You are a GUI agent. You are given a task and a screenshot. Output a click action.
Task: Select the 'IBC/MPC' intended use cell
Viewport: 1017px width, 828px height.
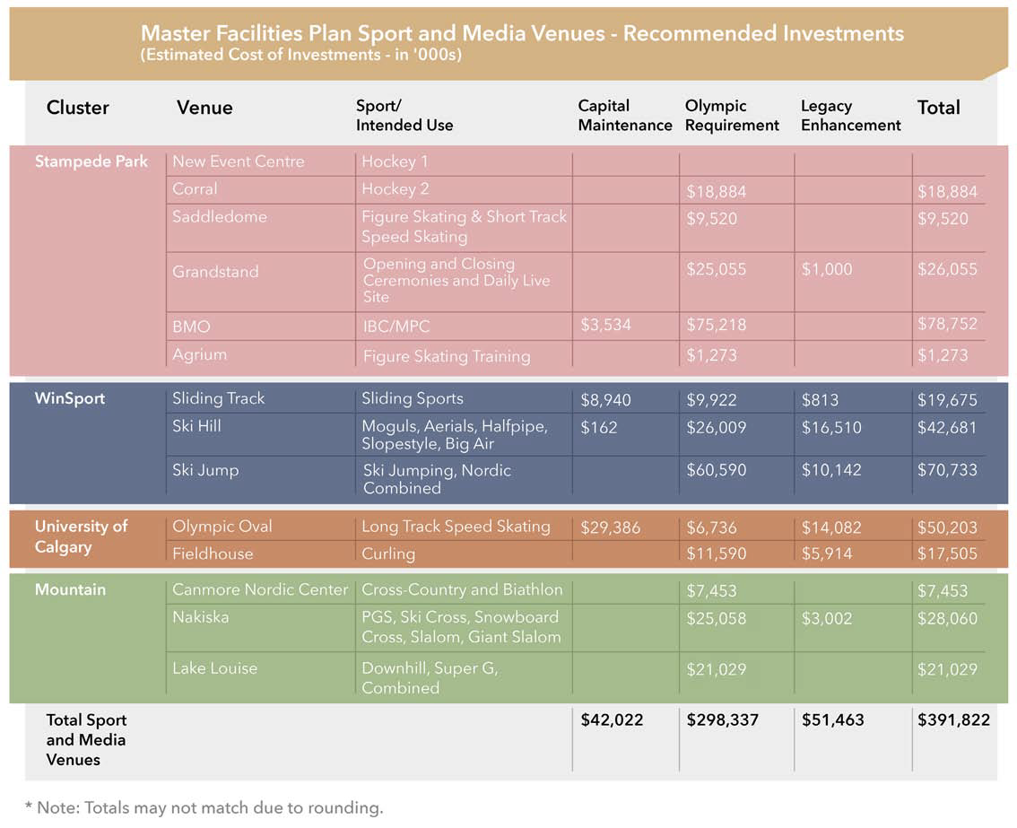(x=395, y=327)
